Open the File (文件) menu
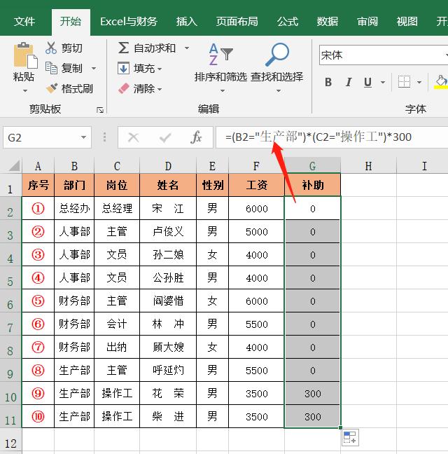This screenshot has width=448, height=454. [24, 22]
